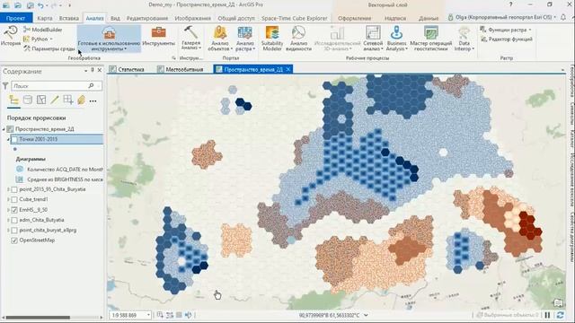Collapse the Пространство_время_2Д map node
The image size is (575, 323).
4,129
